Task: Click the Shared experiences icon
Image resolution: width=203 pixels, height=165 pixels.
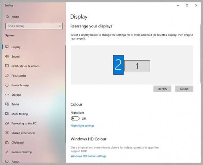Action: tap(7, 133)
